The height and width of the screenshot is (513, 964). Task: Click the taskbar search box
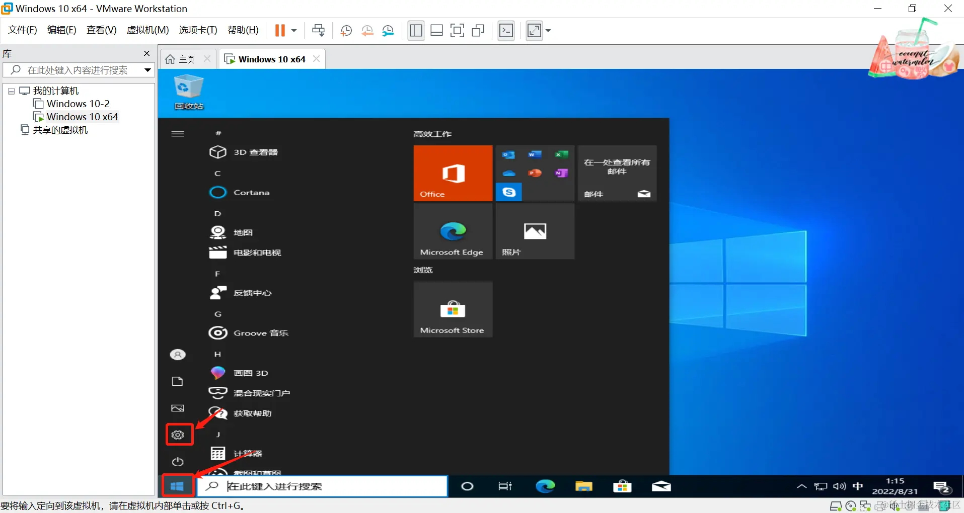pos(322,486)
